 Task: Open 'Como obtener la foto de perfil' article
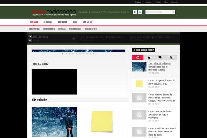click(161, 98)
